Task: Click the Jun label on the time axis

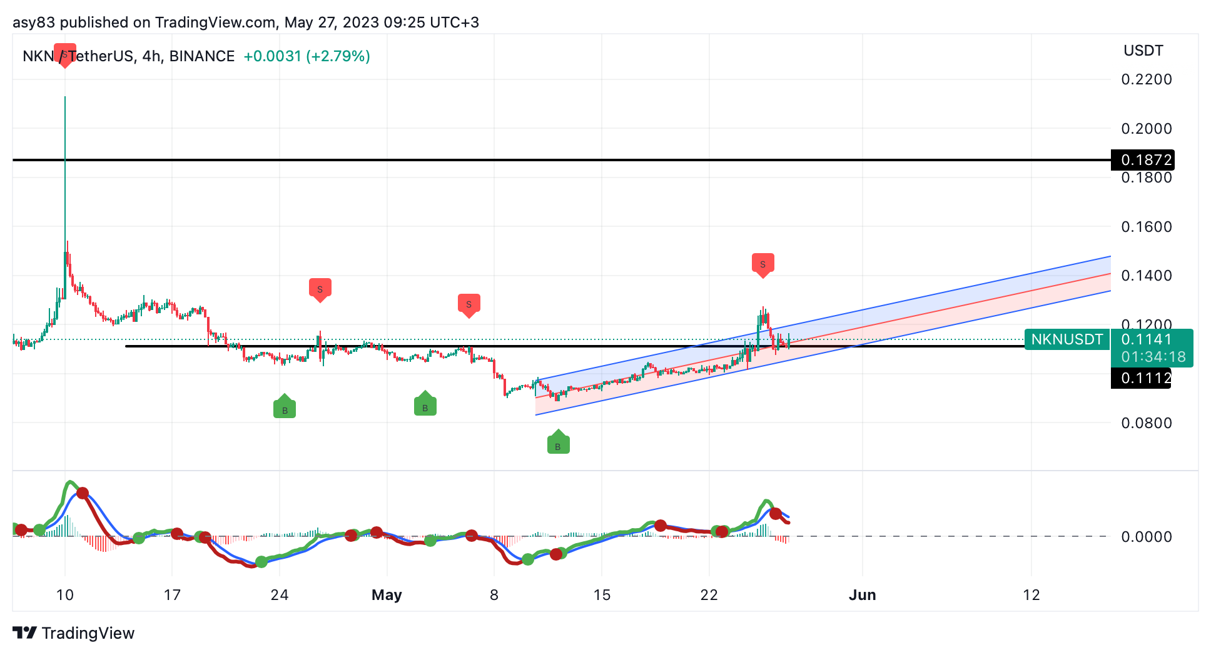Action: (862, 595)
